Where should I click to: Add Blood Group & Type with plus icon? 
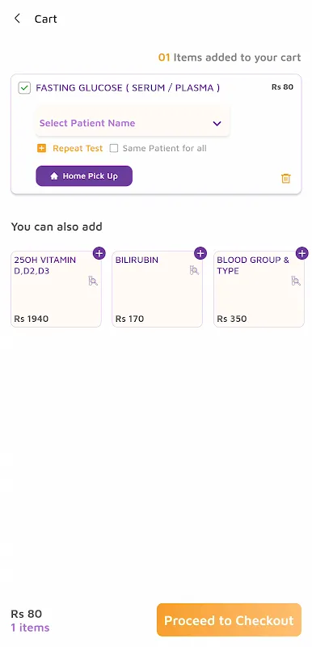(301, 253)
